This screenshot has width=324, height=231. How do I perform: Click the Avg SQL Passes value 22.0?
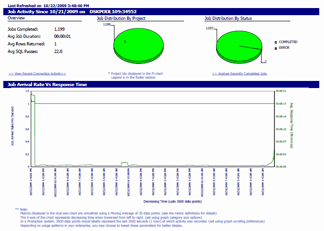pos(58,52)
